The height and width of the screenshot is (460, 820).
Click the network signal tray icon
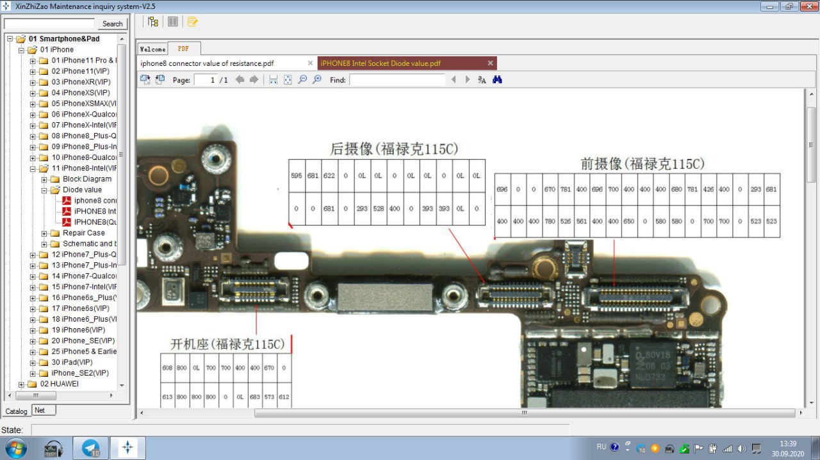(x=727, y=448)
